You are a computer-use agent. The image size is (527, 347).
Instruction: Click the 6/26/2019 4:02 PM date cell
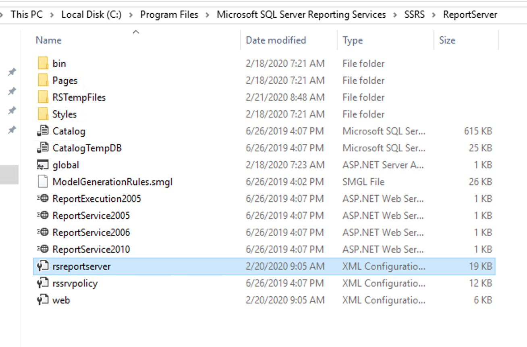[285, 182]
